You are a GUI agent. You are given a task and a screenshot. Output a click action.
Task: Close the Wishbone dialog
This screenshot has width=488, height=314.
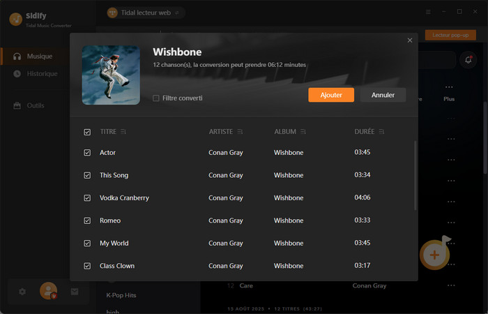(410, 40)
